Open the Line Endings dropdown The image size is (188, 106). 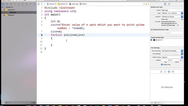172,54
